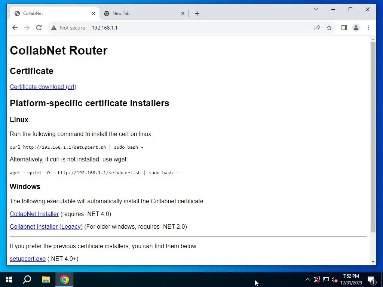Open the network tray icon
The height and width of the screenshot is (287, 383).
pyautogui.click(x=326, y=280)
